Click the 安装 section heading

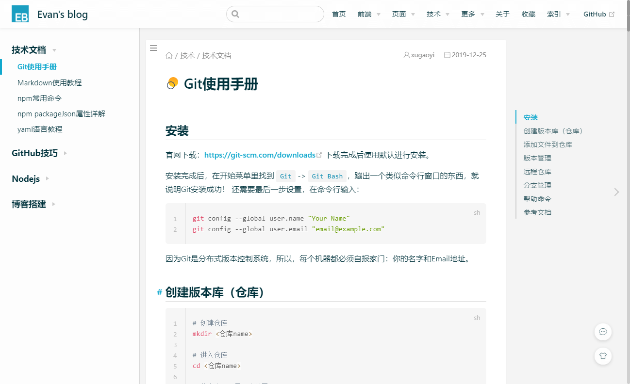(177, 131)
